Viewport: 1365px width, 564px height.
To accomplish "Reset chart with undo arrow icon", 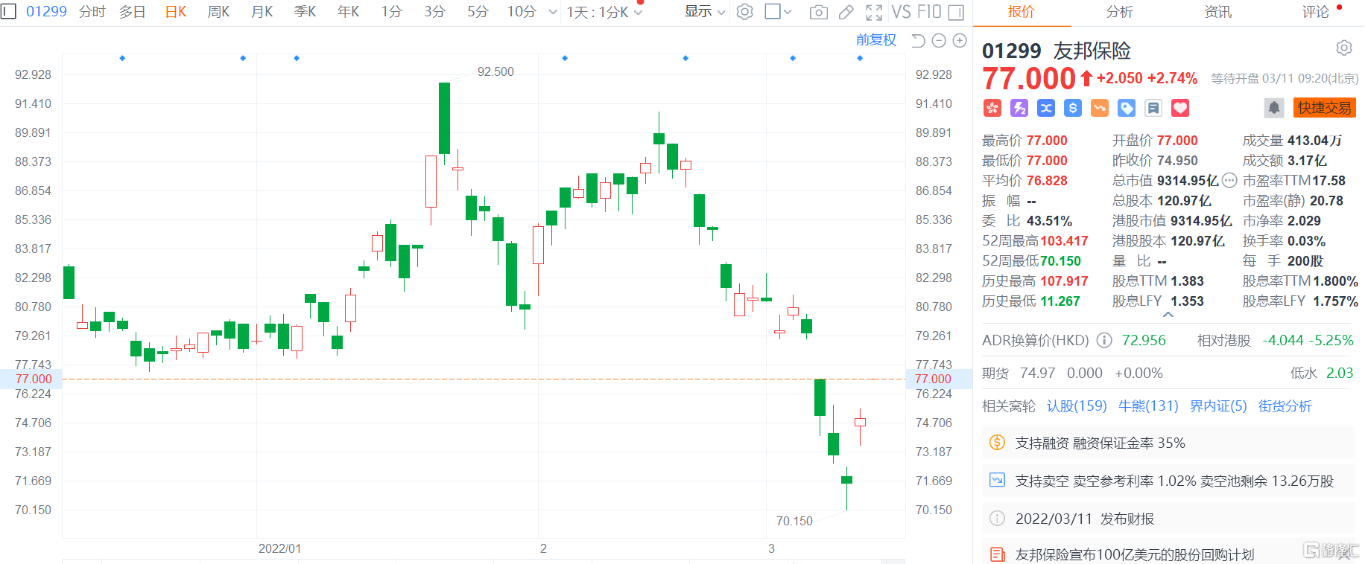I will pos(918,41).
